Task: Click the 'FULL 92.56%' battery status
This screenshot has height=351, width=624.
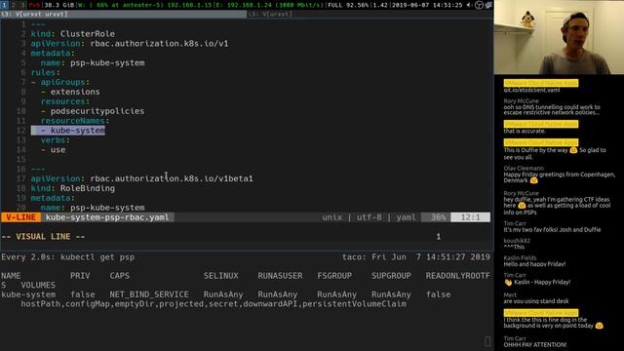Action: pos(349,5)
